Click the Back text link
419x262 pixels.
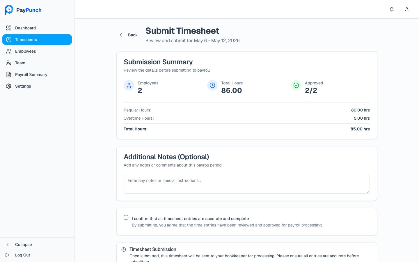coord(133,35)
